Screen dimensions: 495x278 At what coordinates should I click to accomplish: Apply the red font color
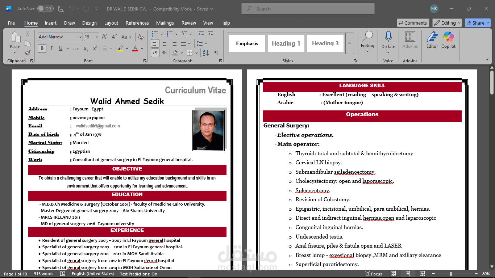coord(135,49)
